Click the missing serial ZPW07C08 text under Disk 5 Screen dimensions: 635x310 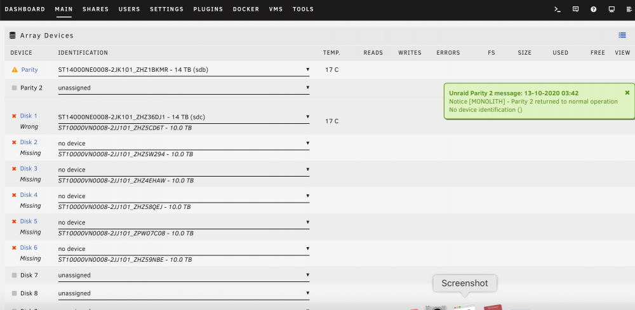(x=126, y=233)
